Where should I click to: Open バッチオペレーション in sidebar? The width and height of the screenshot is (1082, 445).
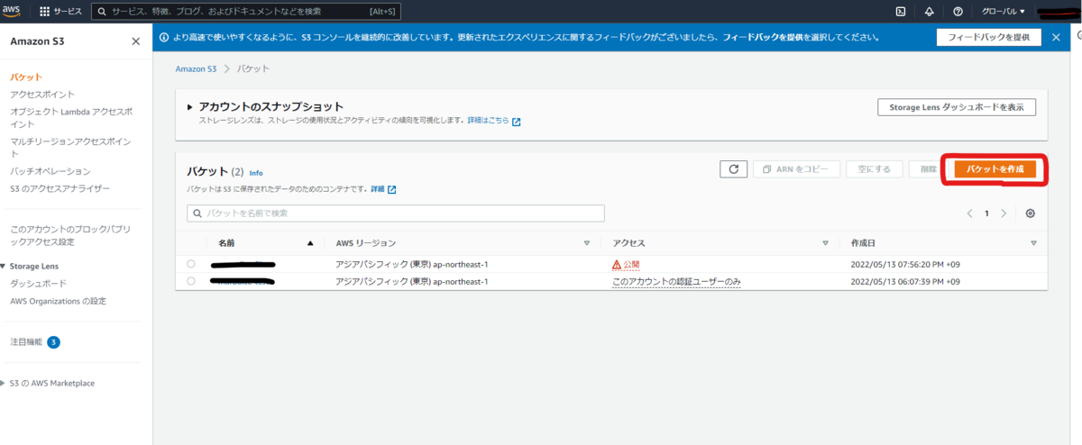click(x=50, y=171)
